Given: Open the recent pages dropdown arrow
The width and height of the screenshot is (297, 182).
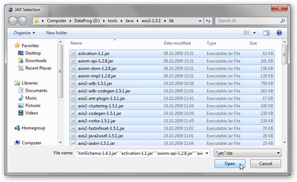Looking at the screenshot, I should 30,21.
